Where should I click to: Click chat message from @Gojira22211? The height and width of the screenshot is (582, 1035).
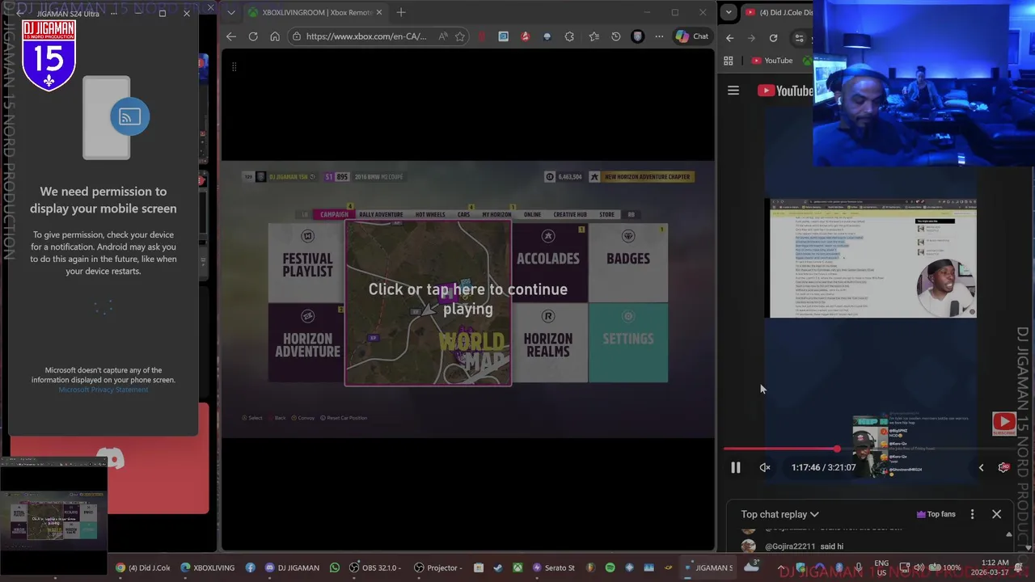(804, 546)
